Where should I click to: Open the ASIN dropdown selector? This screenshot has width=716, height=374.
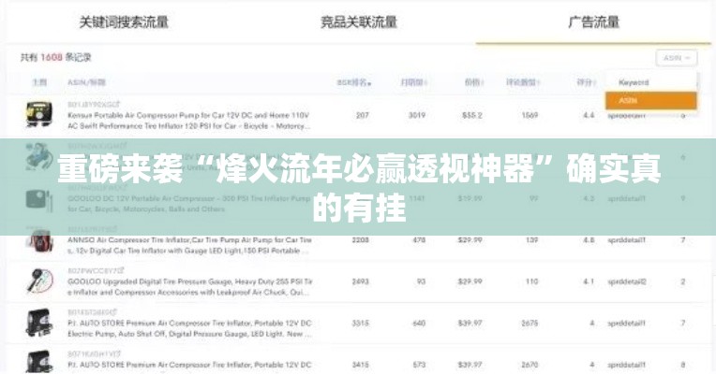677,58
